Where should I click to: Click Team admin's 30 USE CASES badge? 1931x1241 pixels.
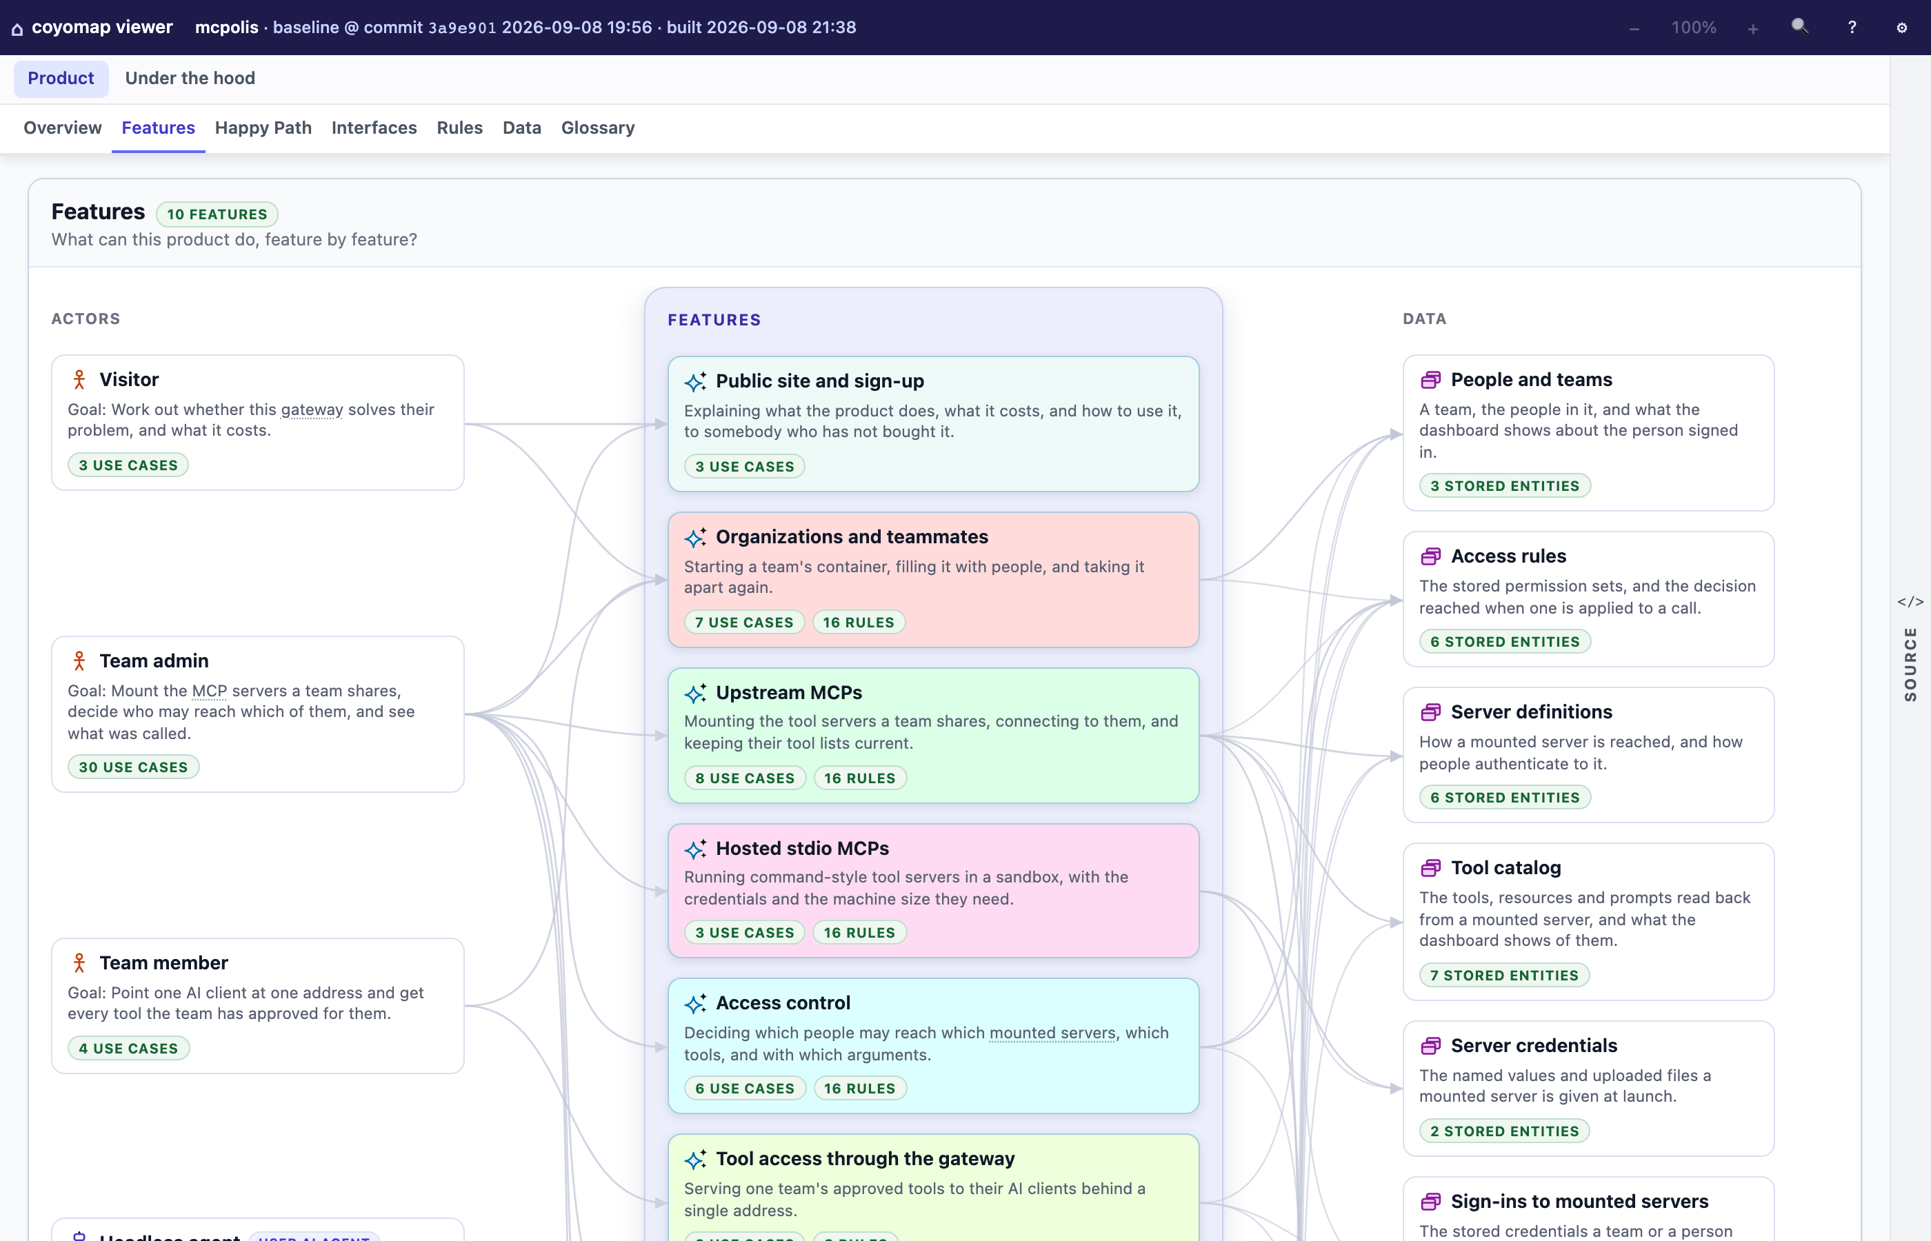(133, 767)
